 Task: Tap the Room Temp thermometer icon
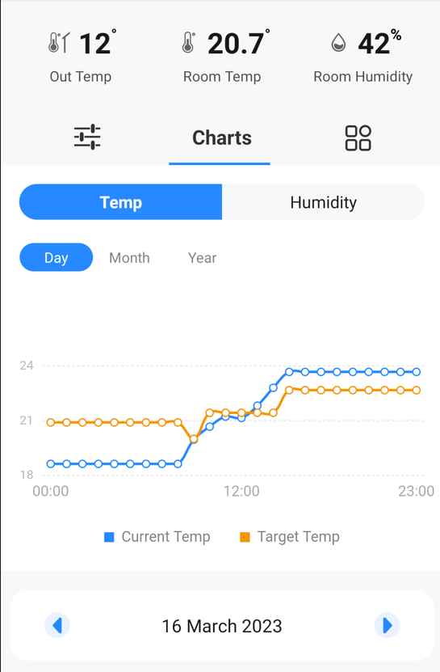tap(188, 42)
